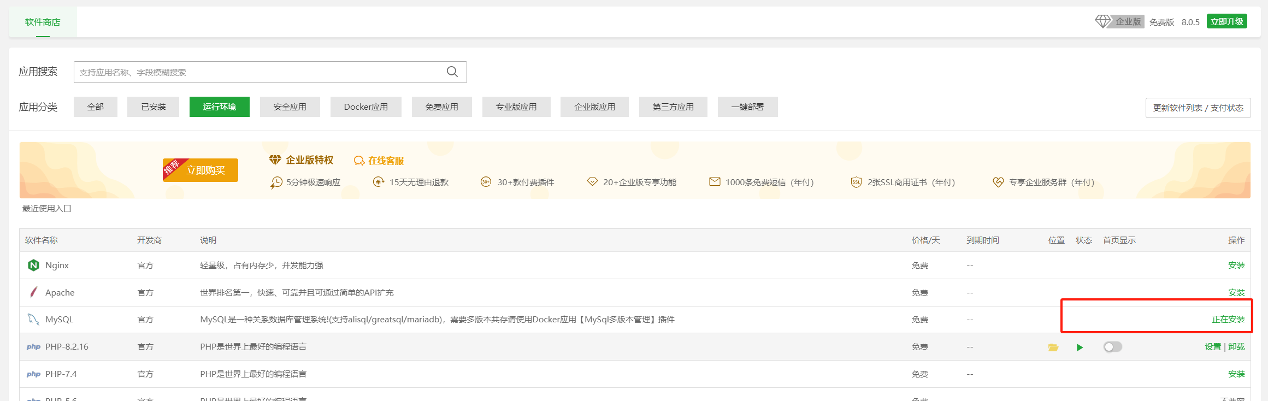Select the 免费应用 category
Viewport: 1268px width, 401px height.
click(x=442, y=107)
